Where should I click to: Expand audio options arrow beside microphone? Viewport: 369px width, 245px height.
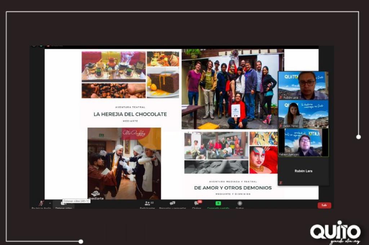coord(50,203)
